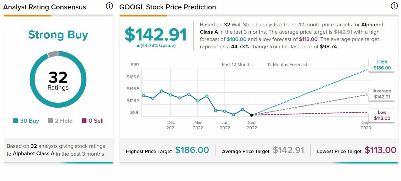Click the teal Buy legend square

16,121
